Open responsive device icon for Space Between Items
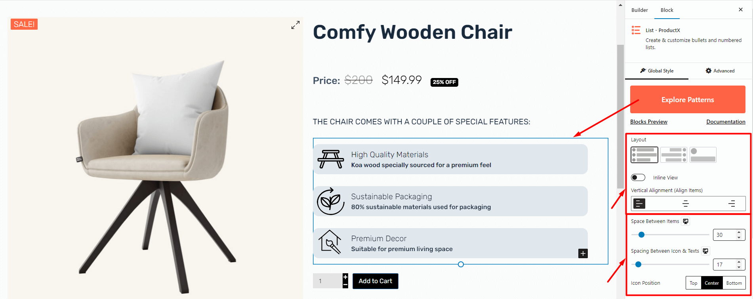 (686, 221)
